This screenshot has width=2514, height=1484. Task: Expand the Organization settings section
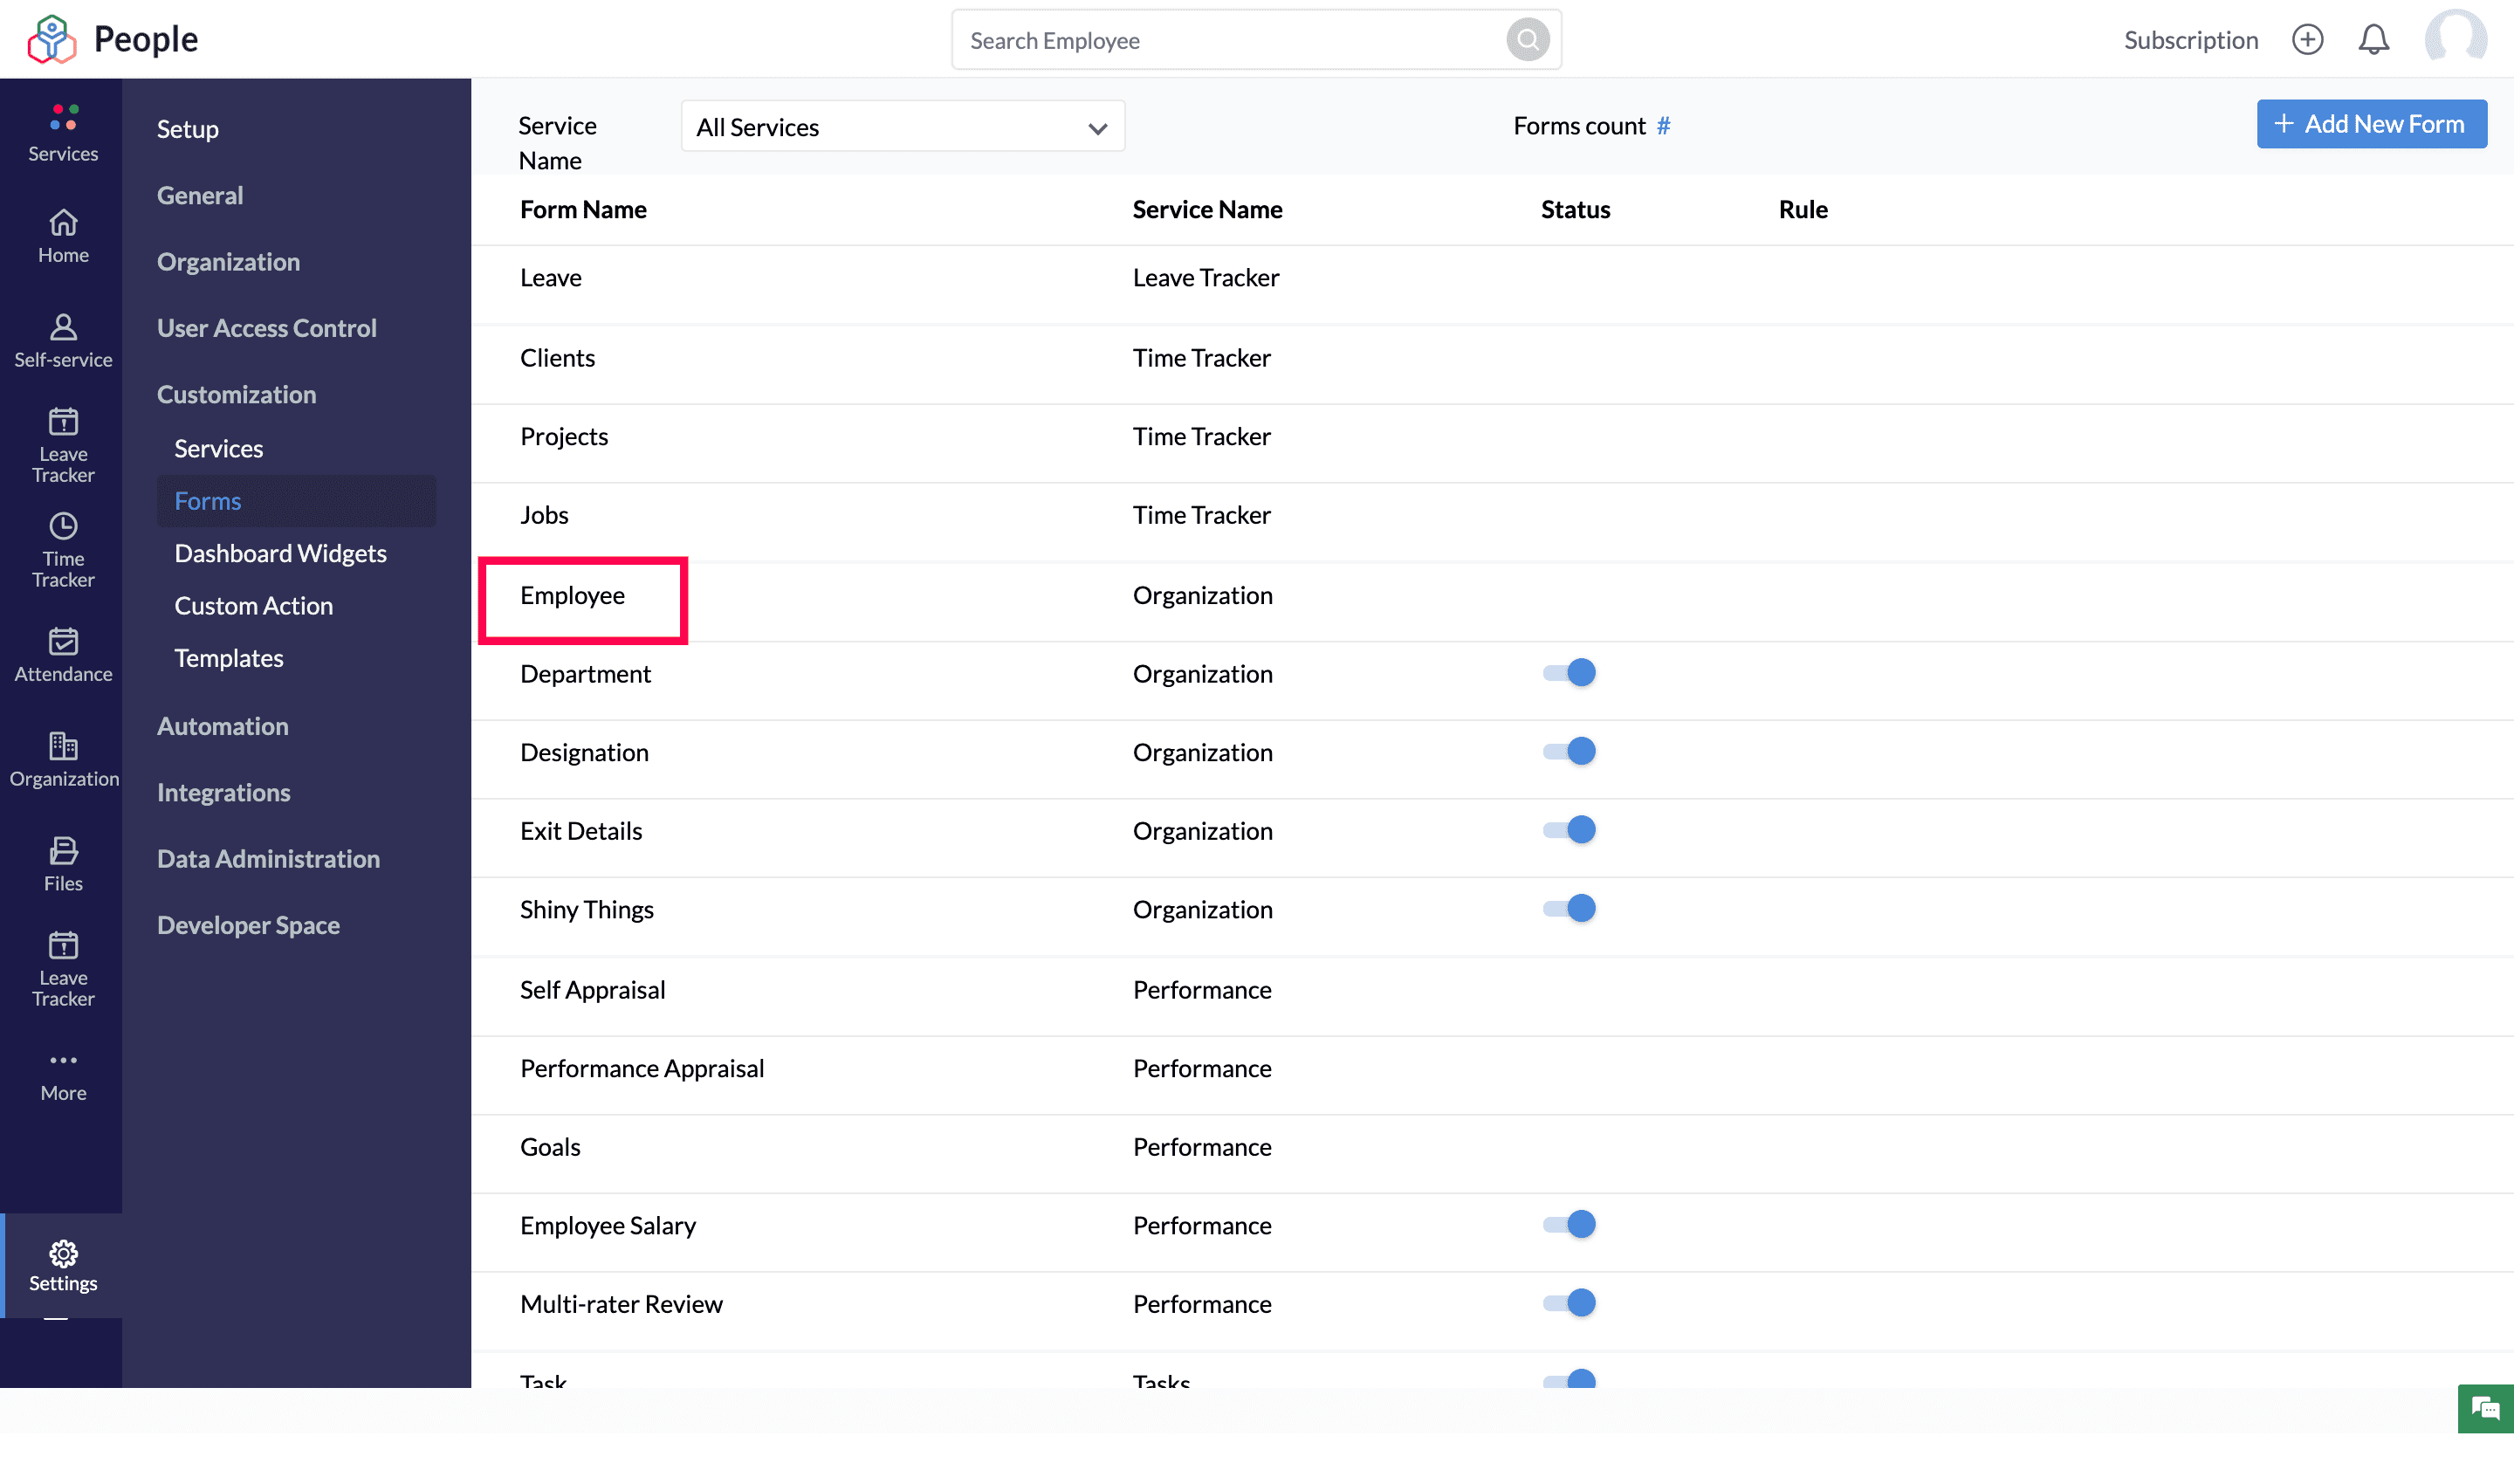[228, 261]
